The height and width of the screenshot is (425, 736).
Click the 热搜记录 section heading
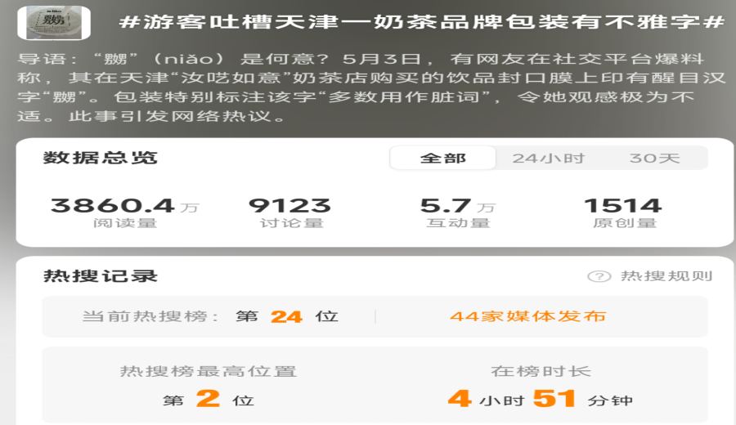pyautogui.click(x=100, y=275)
